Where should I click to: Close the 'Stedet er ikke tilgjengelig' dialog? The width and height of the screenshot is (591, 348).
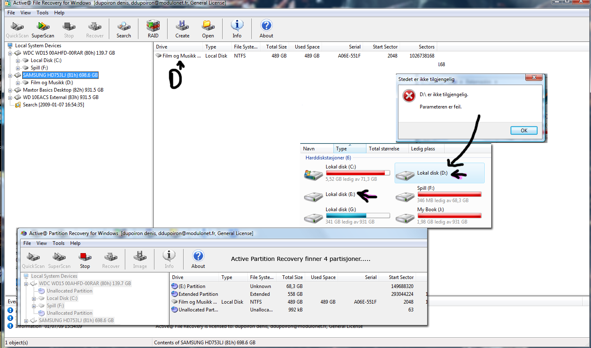tap(534, 77)
